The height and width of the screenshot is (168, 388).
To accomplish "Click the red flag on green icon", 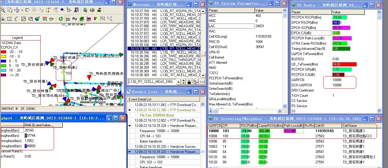I will 99,10.
